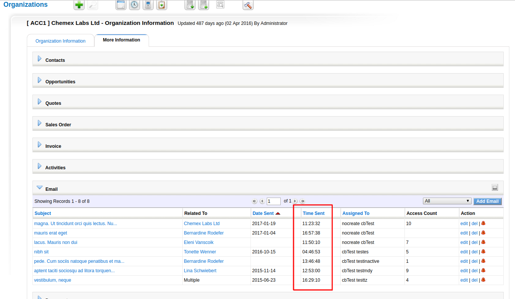Click del for the 'nibh sit' email
The width and height of the screenshot is (515, 299).
click(x=475, y=252)
